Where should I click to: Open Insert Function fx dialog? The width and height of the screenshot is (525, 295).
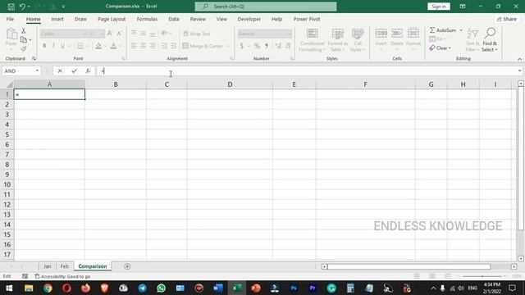click(x=88, y=71)
